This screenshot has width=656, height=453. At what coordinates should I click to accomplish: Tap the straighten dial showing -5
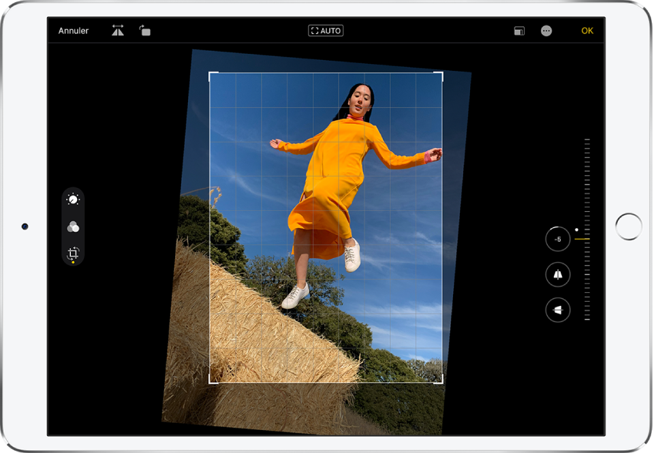point(557,239)
